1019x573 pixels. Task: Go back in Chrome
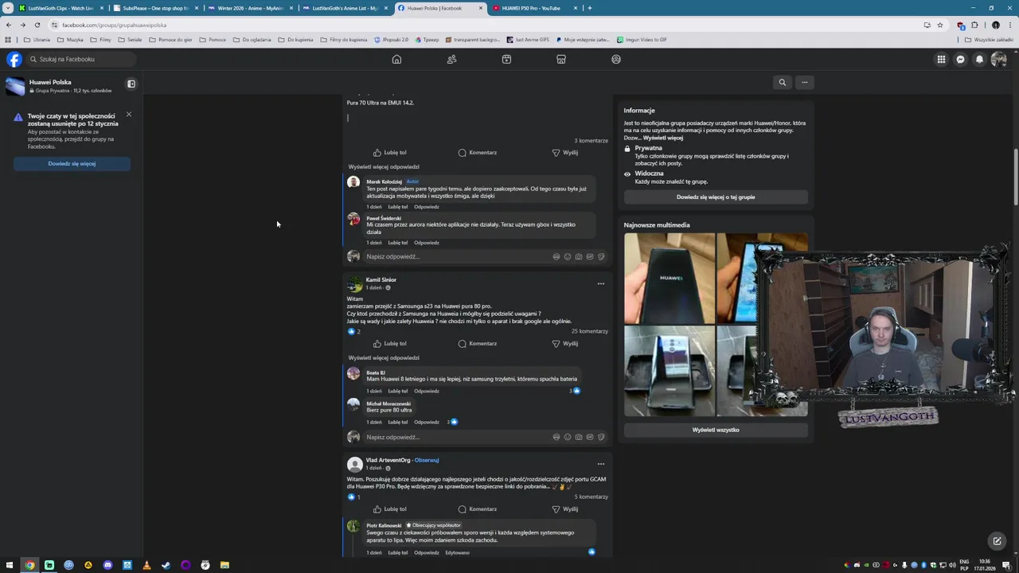(x=9, y=25)
